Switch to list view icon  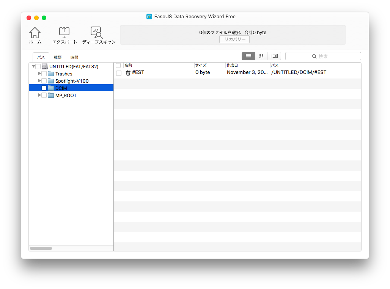point(248,56)
